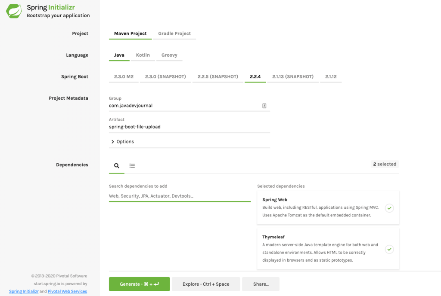
Task: Select the search magnifier icon under Dependencies
Action: click(x=116, y=165)
